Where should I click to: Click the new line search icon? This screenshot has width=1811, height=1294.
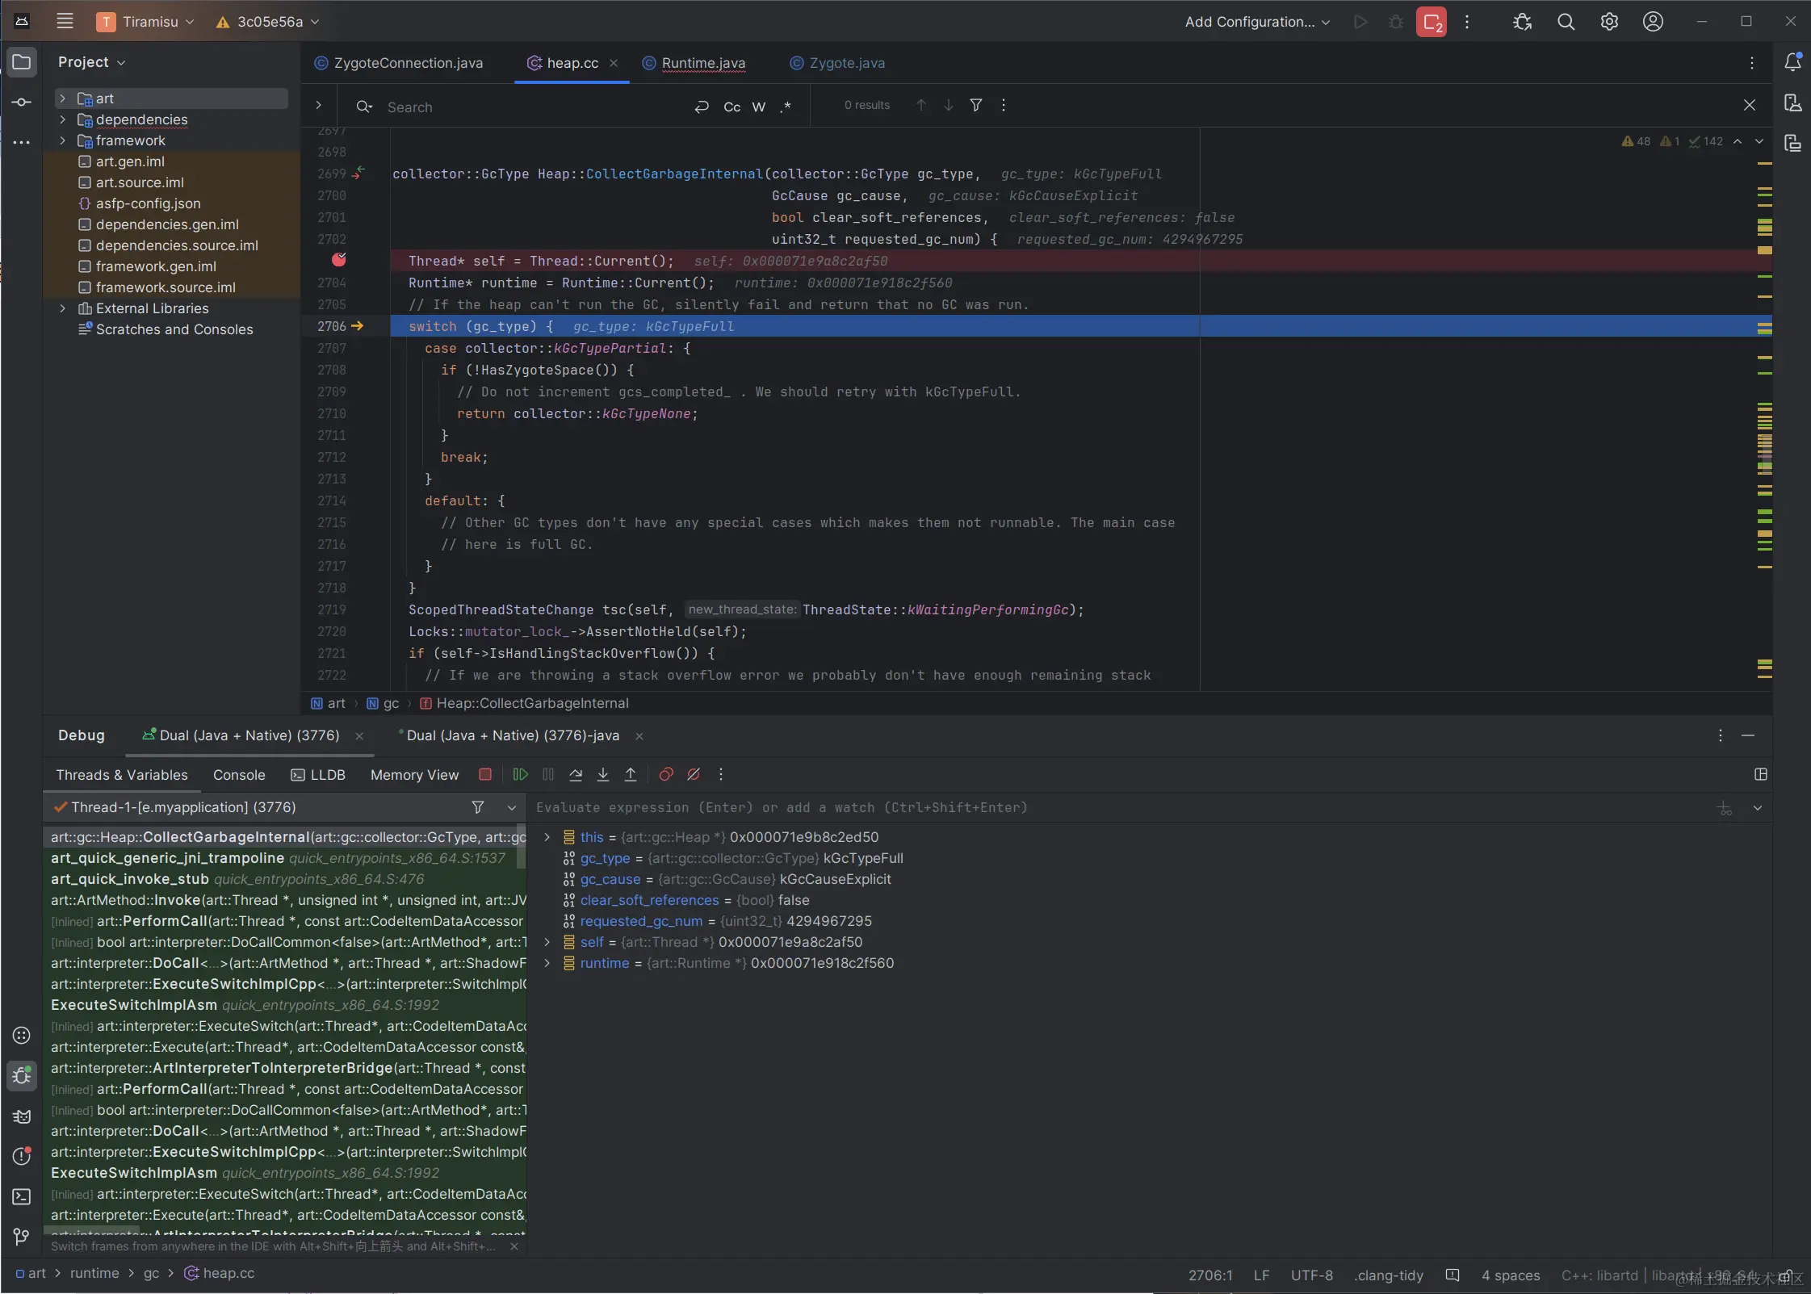click(702, 107)
